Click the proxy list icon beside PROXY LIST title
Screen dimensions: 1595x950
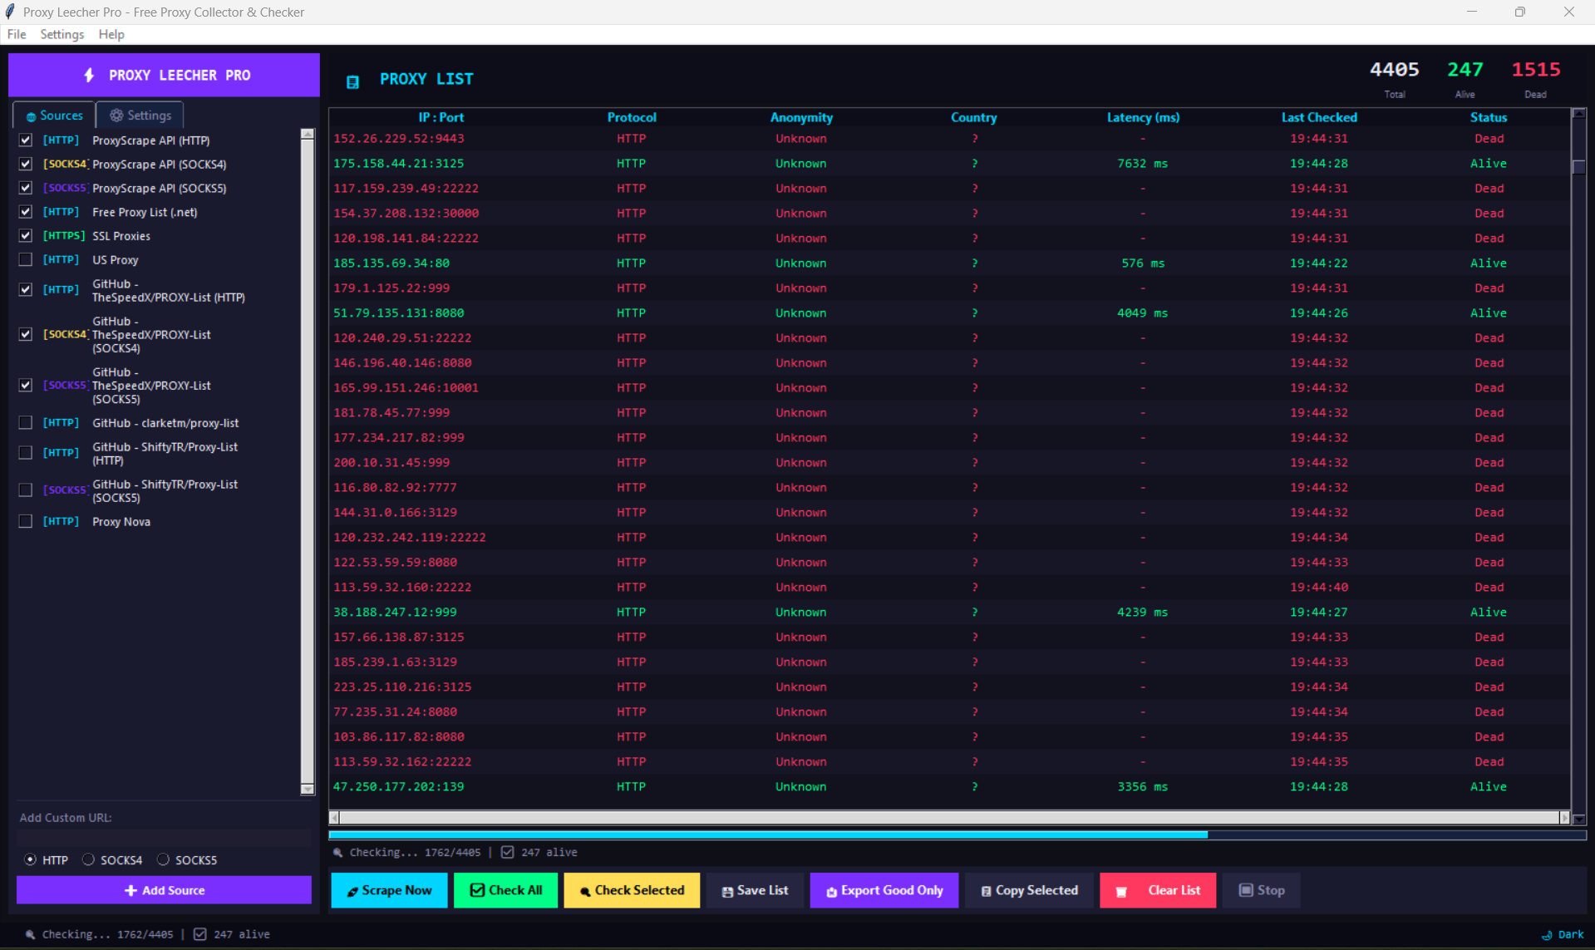pyautogui.click(x=353, y=81)
